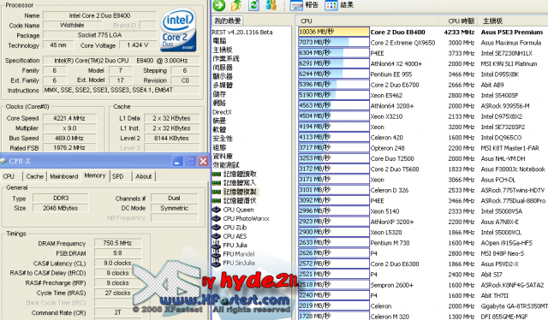Click the memory chip icon beside 記憶體潛伏
Screen dimensions: 548x320
[x=217, y=200]
